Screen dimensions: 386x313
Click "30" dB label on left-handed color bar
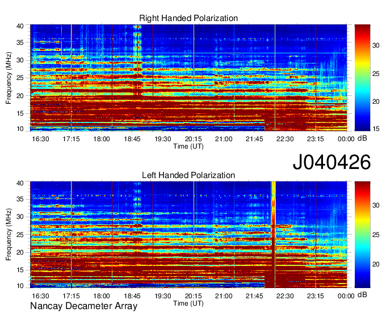pos(376,205)
